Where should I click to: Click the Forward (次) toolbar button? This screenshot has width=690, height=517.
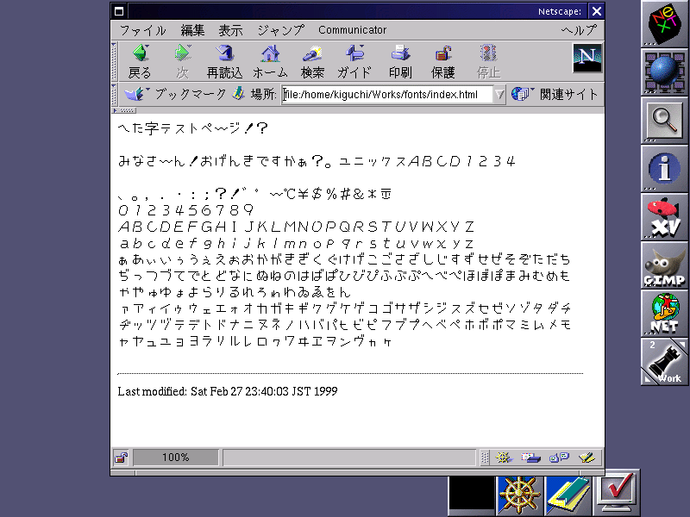(x=182, y=61)
